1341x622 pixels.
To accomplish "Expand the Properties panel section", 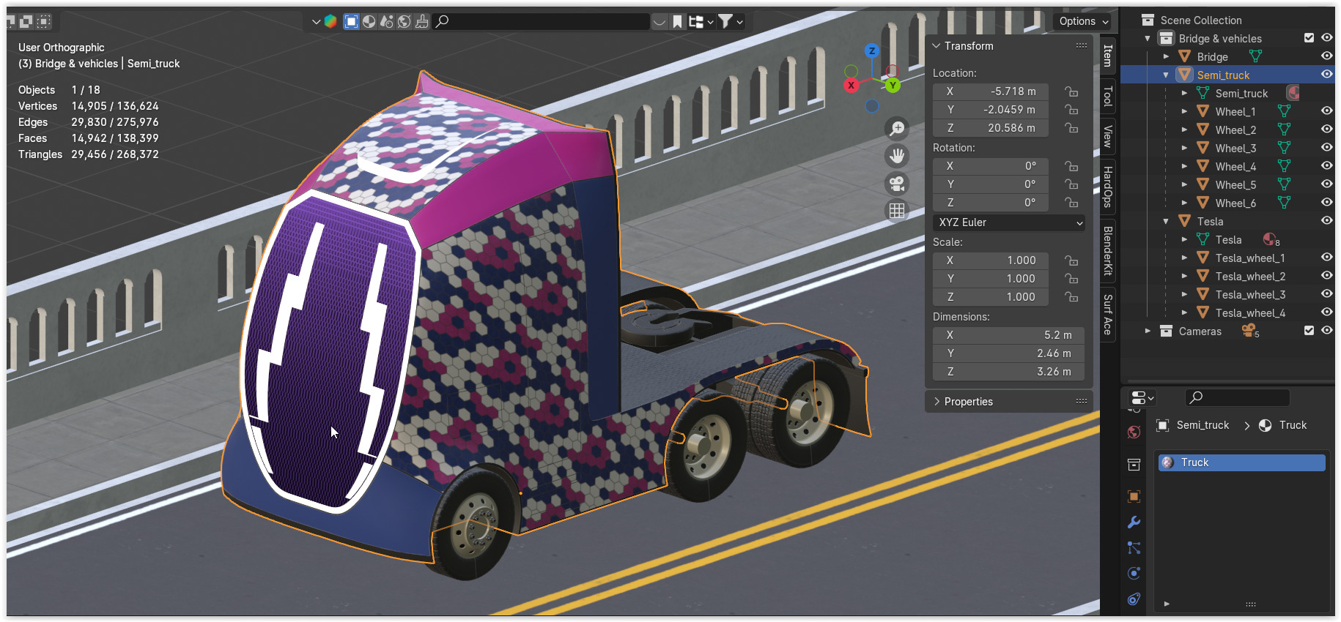I will point(937,401).
